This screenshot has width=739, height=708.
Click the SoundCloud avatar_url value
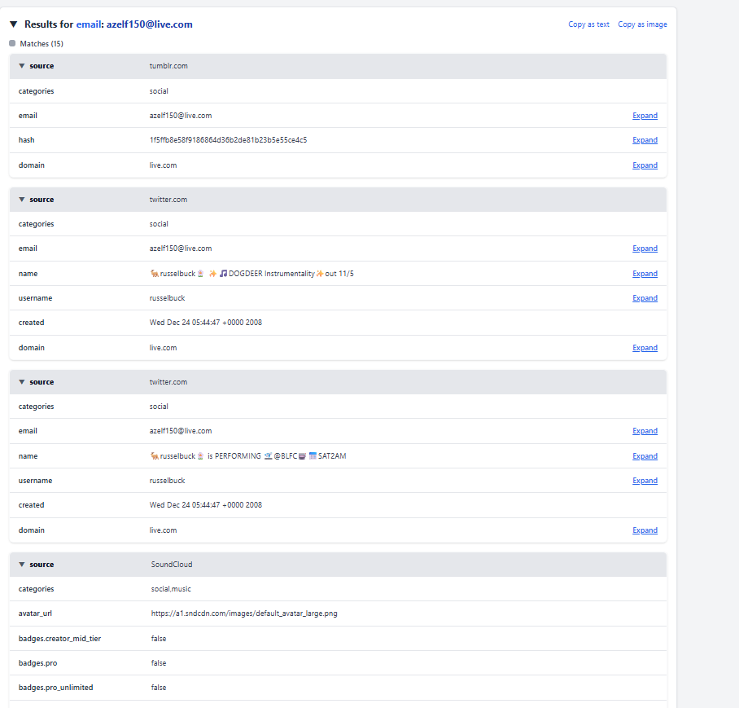coord(243,613)
